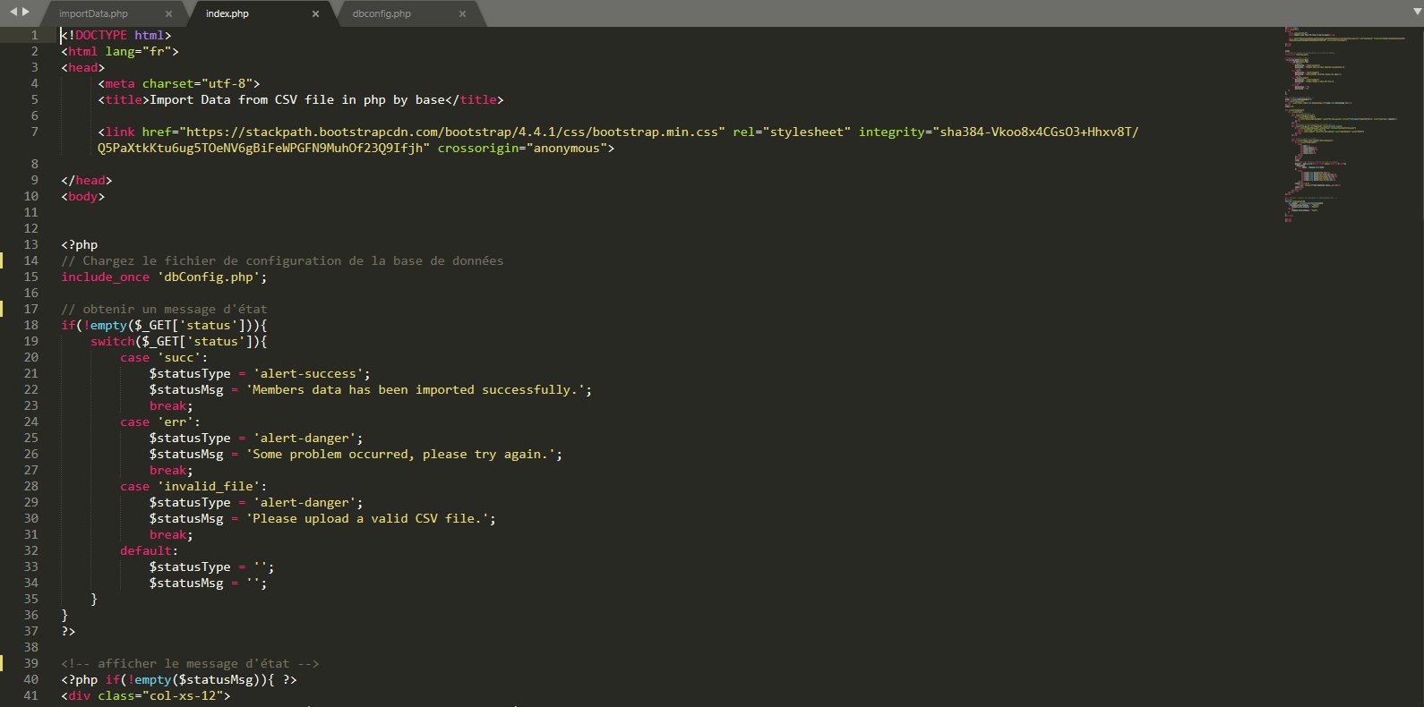This screenshot has height=707, width=1424.
Task: Open the tab list dropdown arrow
Action: (x=1416, y=12)
